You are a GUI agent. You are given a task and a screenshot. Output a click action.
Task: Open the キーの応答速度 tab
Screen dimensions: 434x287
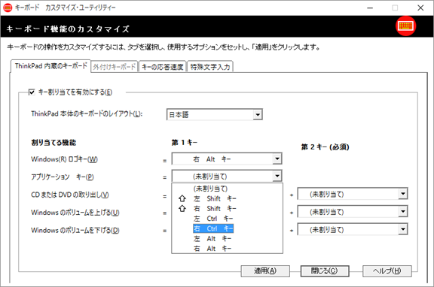click(163, 67)
